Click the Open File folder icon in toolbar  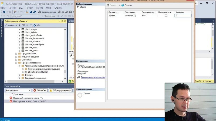[x=27, y=12]
